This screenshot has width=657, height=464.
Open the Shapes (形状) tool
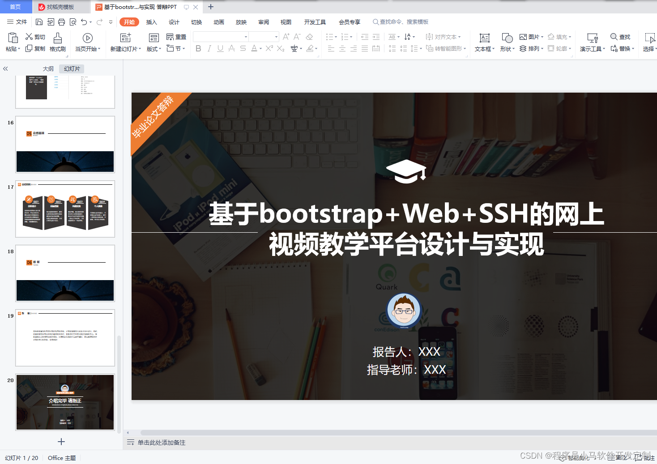[x=506, y=43]
